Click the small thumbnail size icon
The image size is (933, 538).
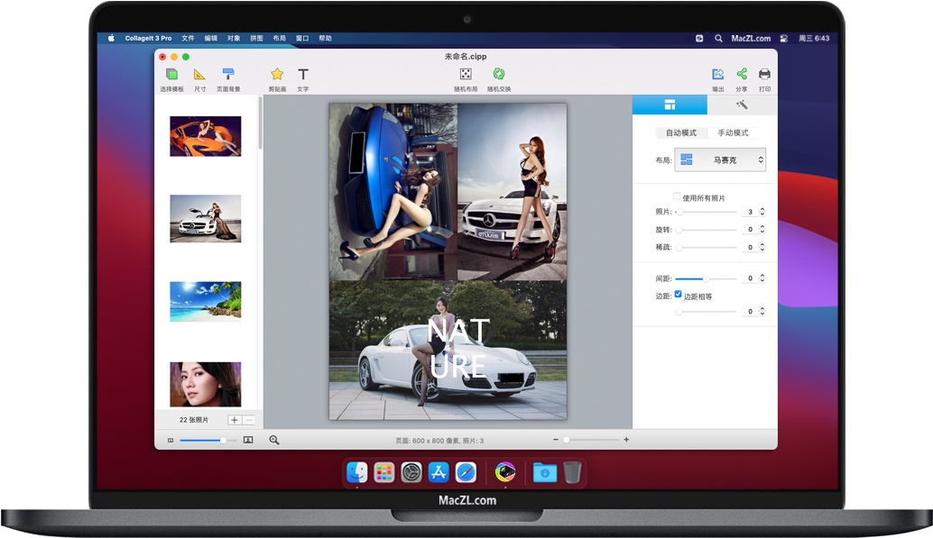(171, 441)
